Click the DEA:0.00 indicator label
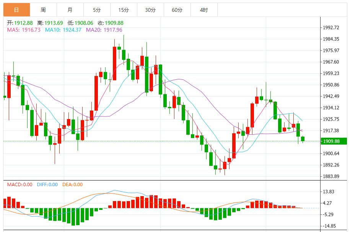This screenshot has width=350, height=232. [x=73, y=185]
